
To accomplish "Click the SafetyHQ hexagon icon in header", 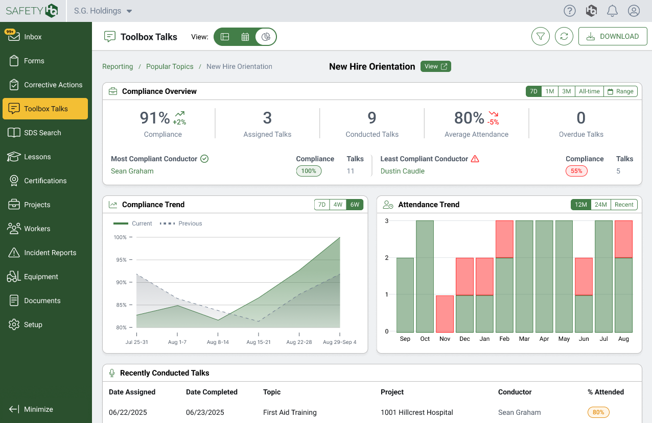I will (591, 11).
